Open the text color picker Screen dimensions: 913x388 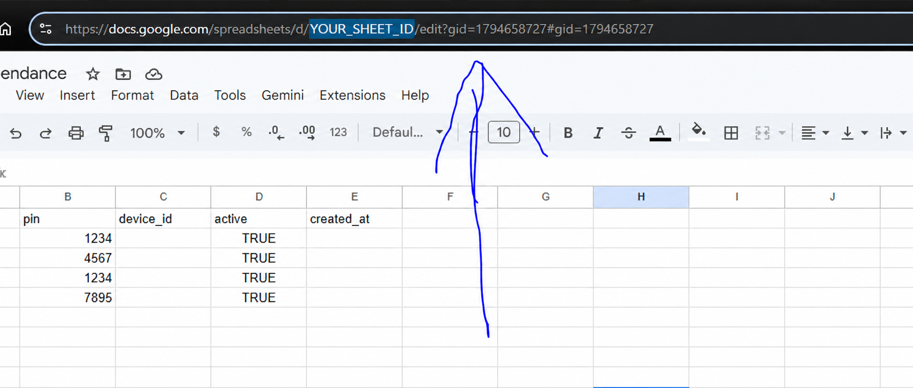point(660,133)
